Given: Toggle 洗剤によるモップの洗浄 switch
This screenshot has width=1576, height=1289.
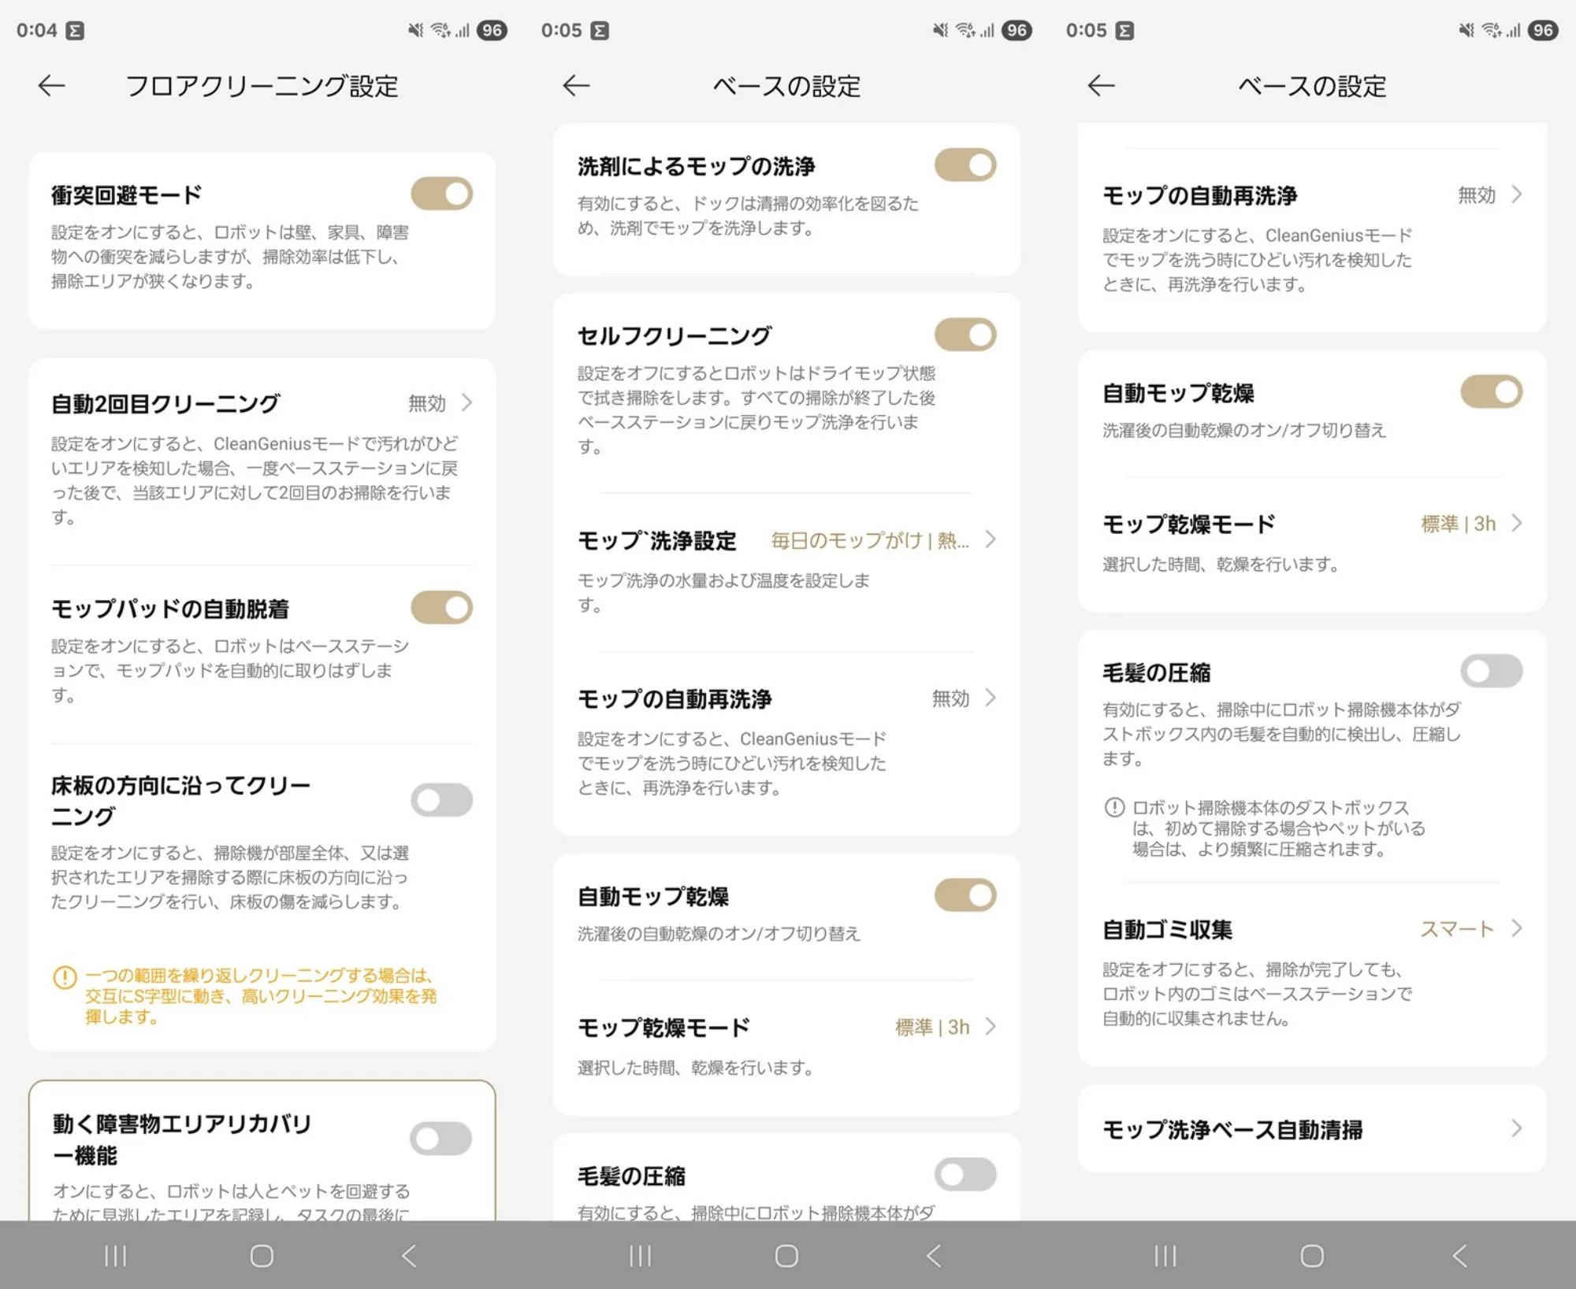Looking at the screenshot, I should (x=965, y=165).
